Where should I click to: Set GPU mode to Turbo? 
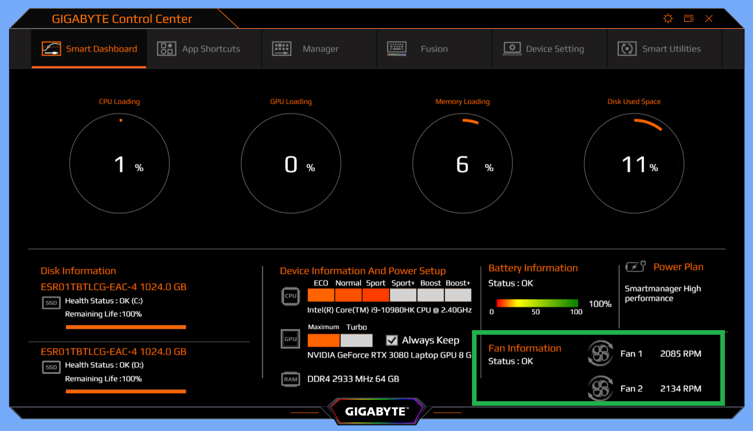click(x=357, y=340)
